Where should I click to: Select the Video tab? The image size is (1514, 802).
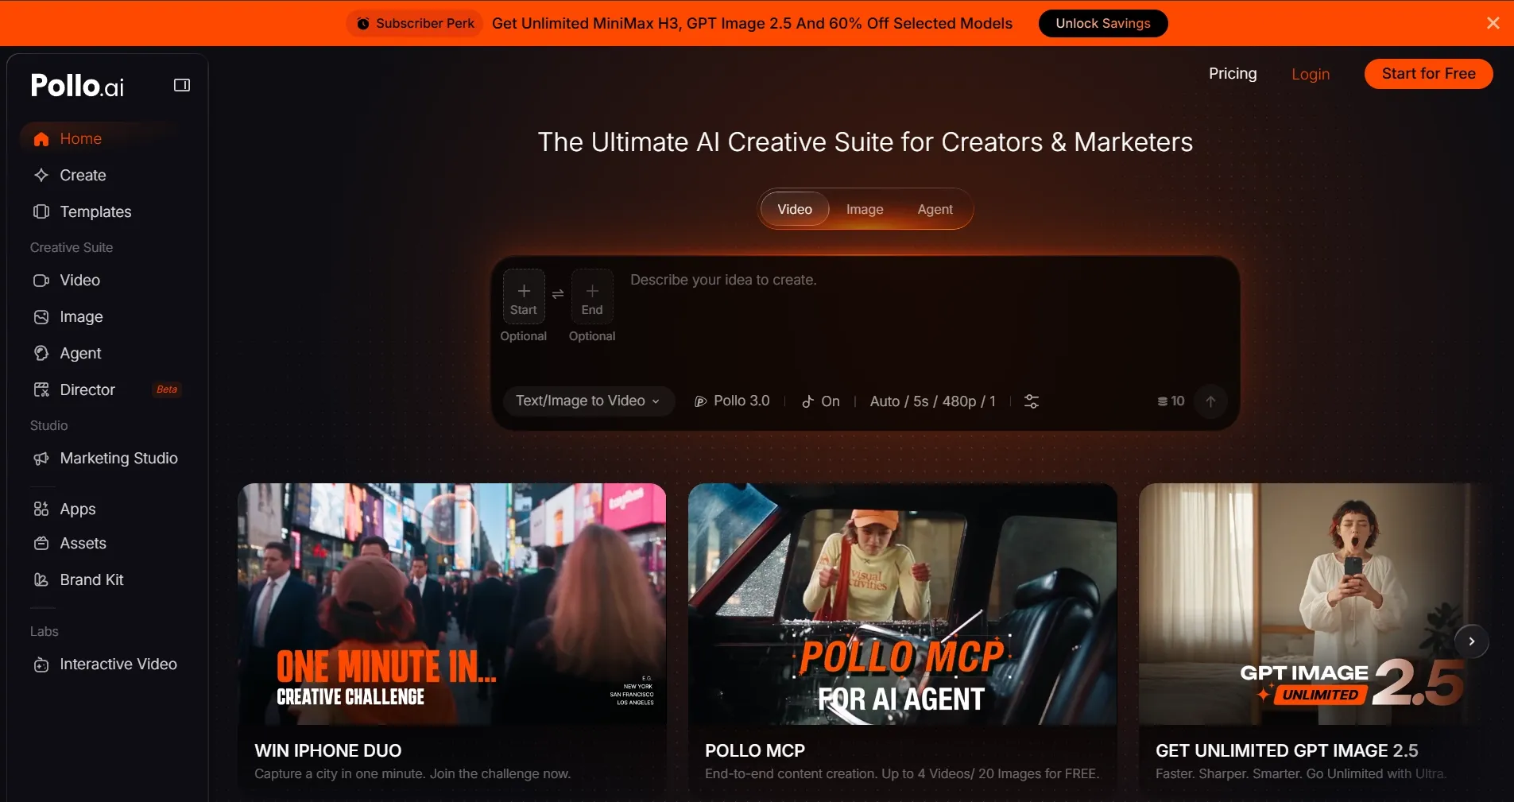(x=795, y=209)
